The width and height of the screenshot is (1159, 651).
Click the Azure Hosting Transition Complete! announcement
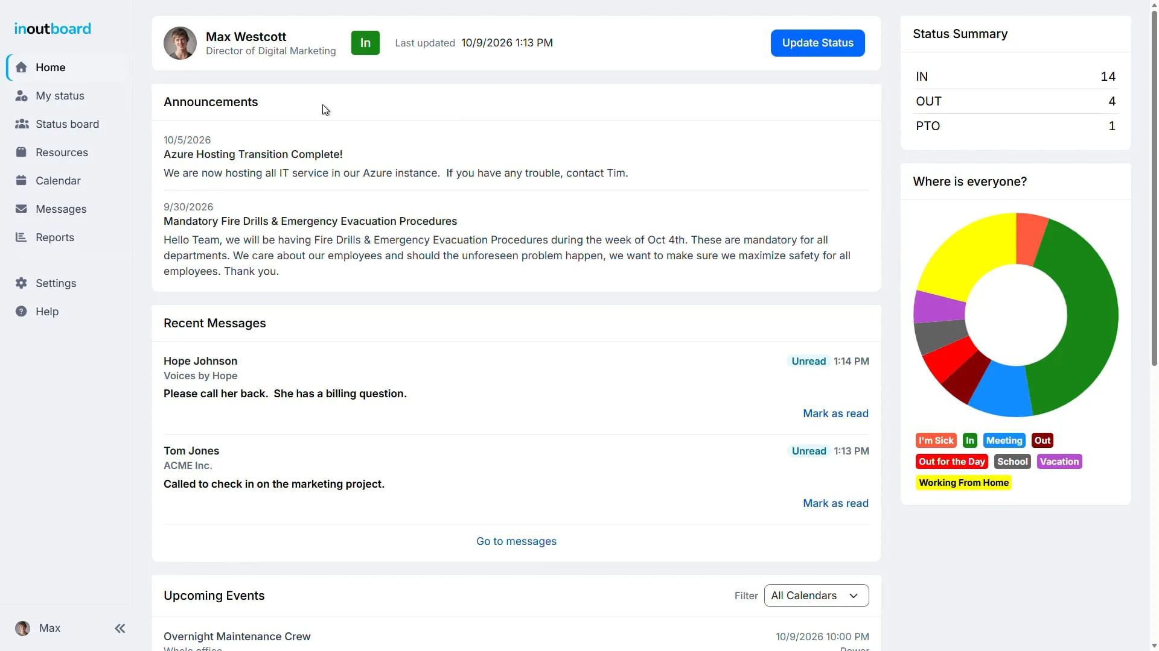pos(253,154)
